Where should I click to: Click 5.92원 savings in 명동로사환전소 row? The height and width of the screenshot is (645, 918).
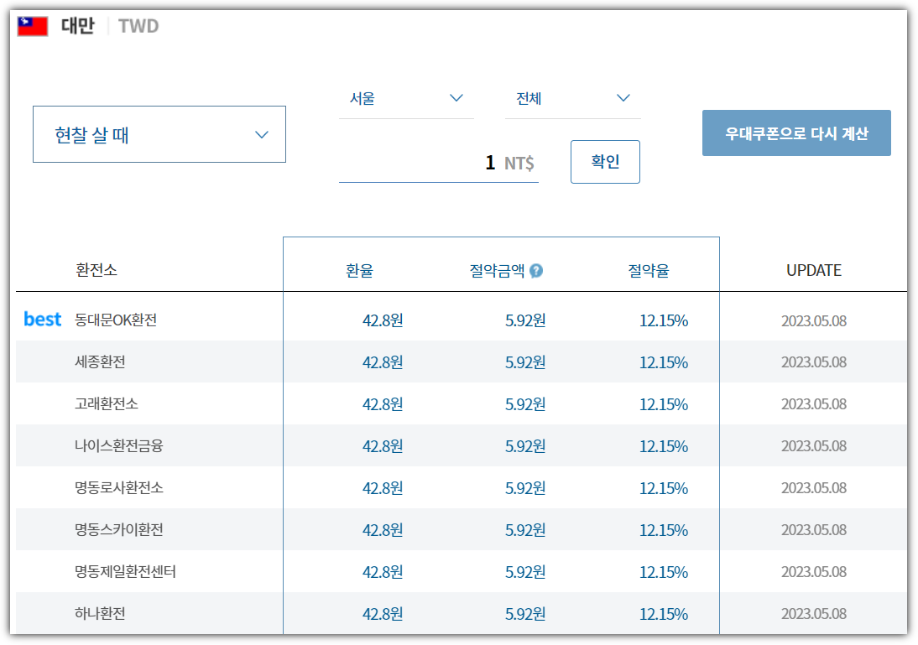point(525,488)
